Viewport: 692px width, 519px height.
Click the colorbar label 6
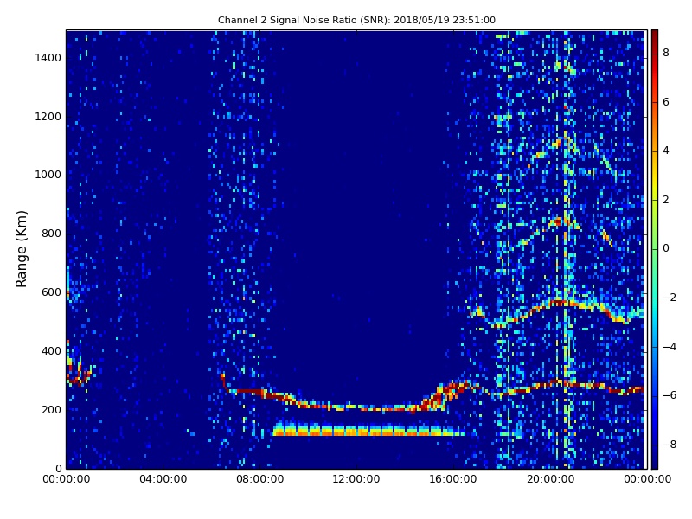(666, 102)
